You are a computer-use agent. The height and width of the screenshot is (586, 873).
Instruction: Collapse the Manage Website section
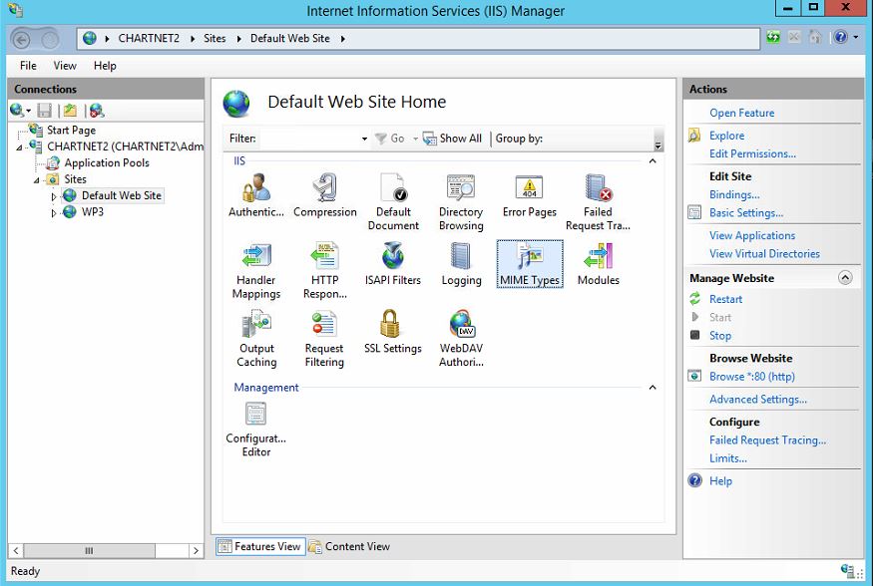[x=845, y=278]
